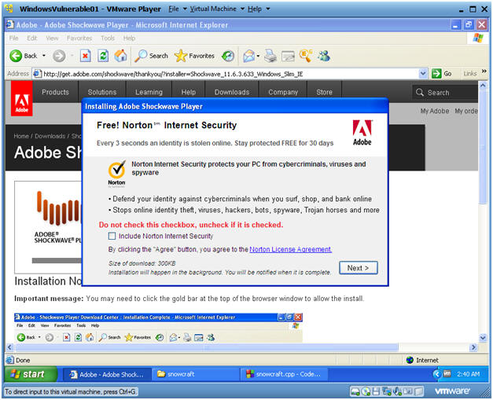Viewport: 493px width, 400px height.
Task: Click the Downloads breadcrumb link
Action: point(50,136)
